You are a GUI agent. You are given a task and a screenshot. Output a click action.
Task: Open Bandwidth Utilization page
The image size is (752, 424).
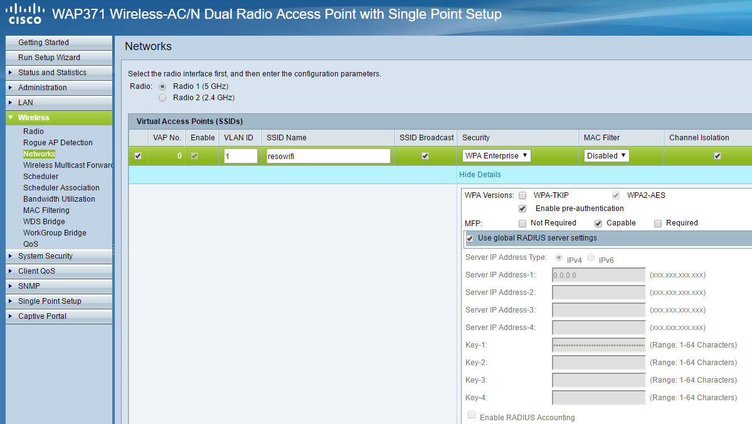59,199
